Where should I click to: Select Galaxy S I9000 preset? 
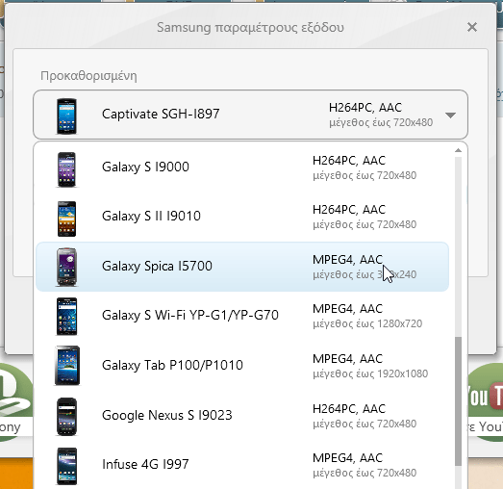coord(242,167)
